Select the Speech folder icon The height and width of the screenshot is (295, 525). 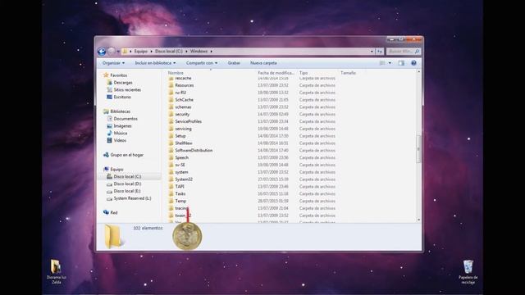click(171, 157)
